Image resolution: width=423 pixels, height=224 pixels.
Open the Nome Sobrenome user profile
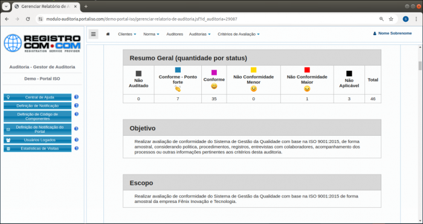pyautogui.click(x=393, y=33)
